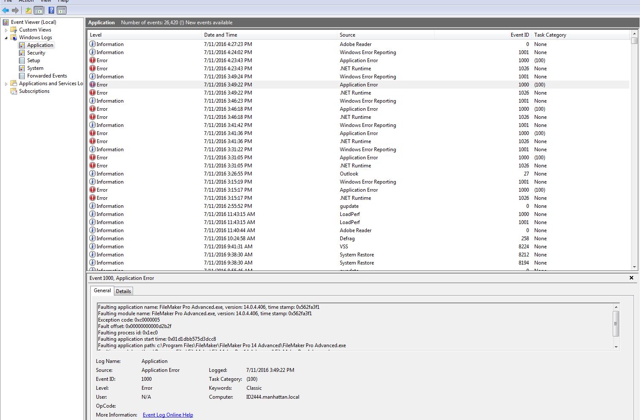
Task: Select System Restore event with ID 8212
Action: [x=358, y=254]
